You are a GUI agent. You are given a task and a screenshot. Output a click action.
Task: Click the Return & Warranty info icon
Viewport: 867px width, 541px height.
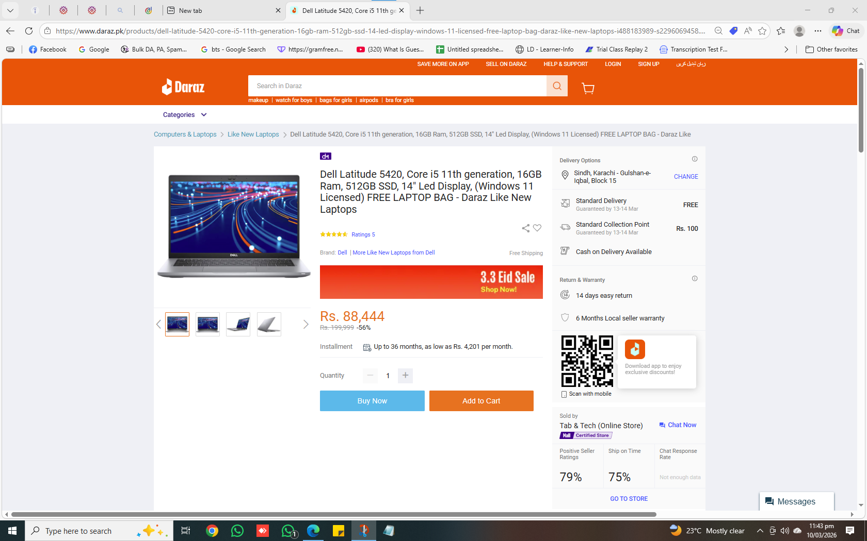pos(695,279)
